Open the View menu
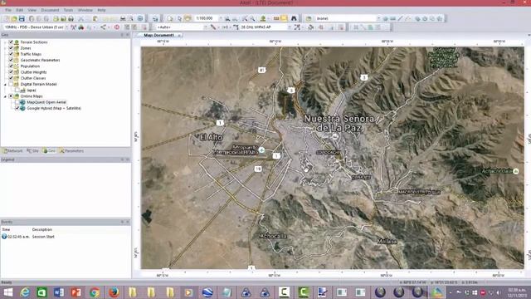The width and height of the screenshot is (531, 299). point(32,10)
